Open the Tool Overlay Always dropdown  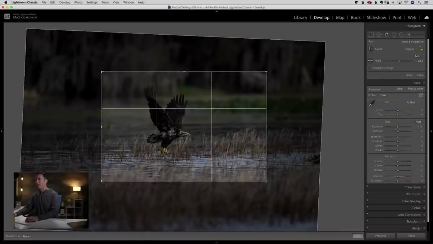(x=27, y=236)
